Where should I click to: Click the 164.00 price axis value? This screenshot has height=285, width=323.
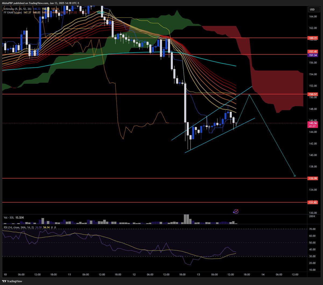tap(313, 17)
